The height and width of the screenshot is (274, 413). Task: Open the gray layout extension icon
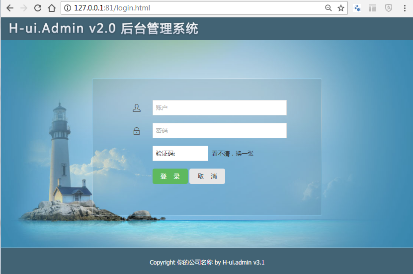tap(372, 8)
